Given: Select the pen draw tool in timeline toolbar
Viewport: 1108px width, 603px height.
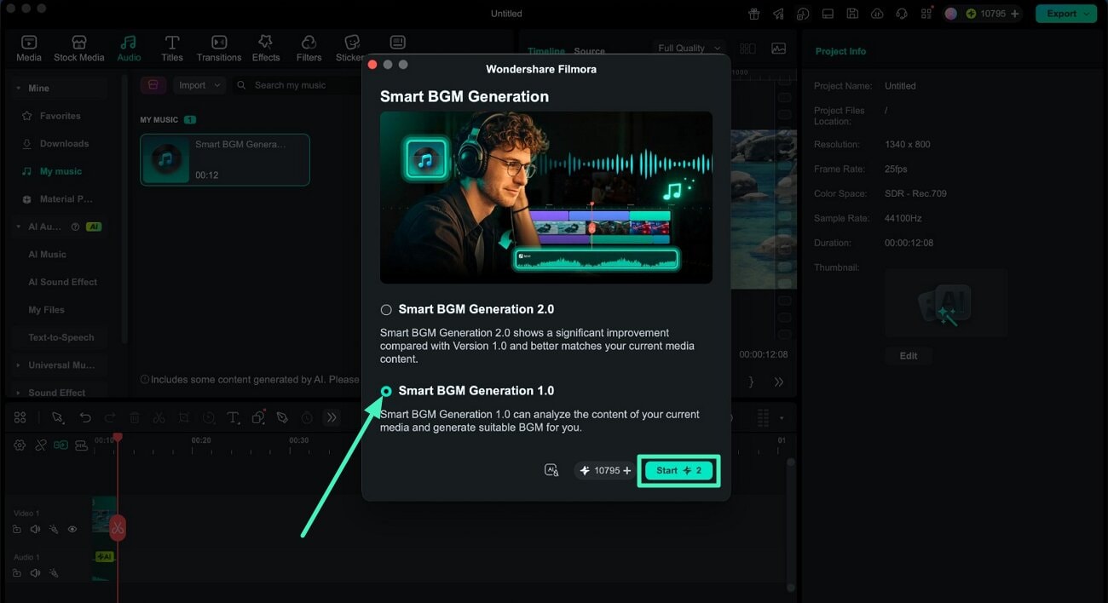Looking at the screenshot, I should (282, 417).
